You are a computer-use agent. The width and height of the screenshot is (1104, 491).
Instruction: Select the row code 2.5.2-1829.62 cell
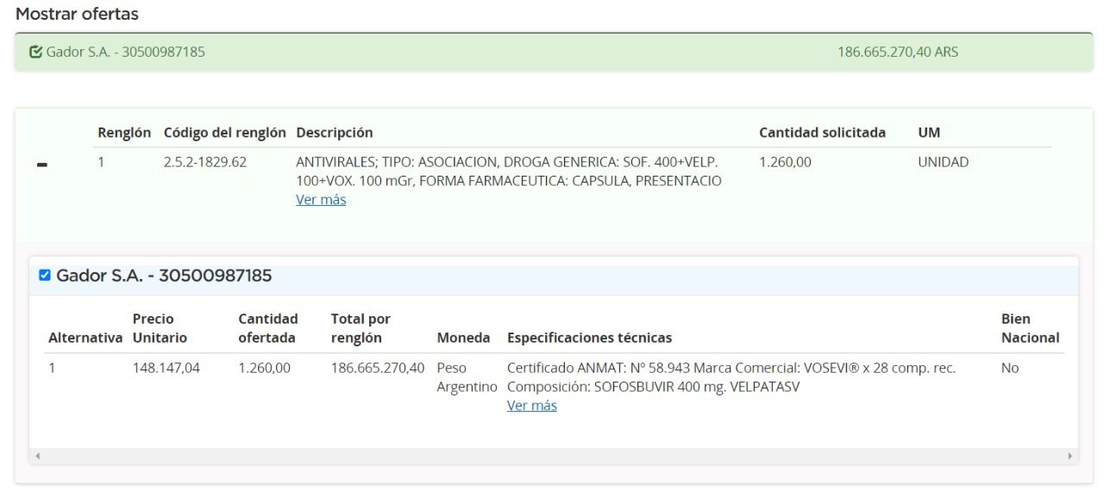tap(205, 162)
